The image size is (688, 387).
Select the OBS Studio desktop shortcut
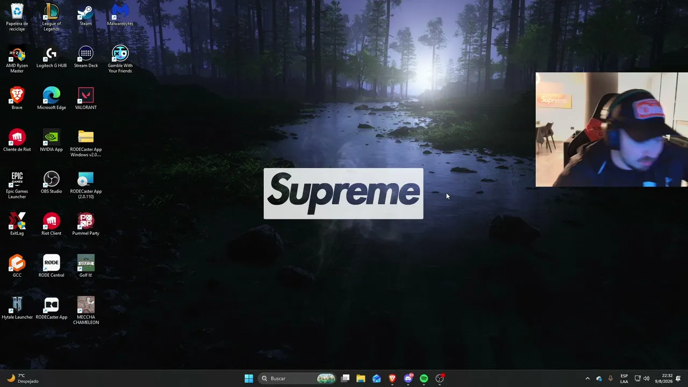pos(52,182)
